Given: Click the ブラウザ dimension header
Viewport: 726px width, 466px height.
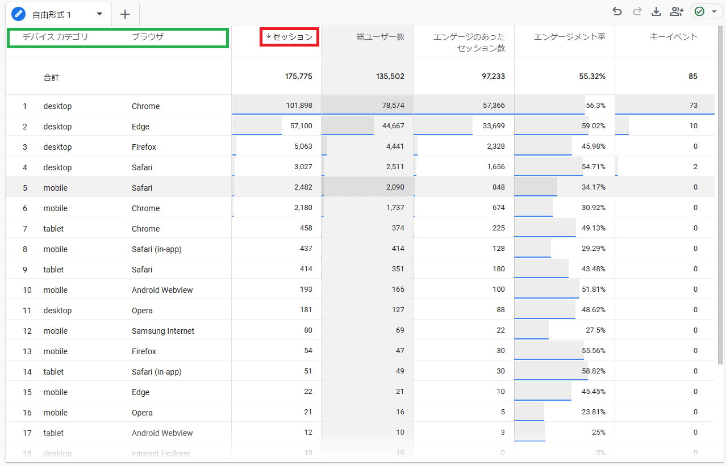Looking at the screenshot, I should [148, 37].
